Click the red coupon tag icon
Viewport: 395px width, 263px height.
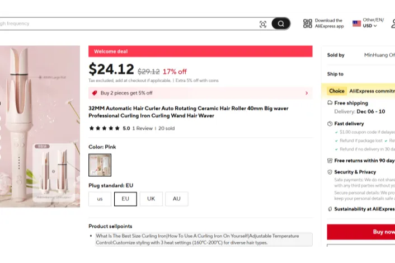(95, 93)
